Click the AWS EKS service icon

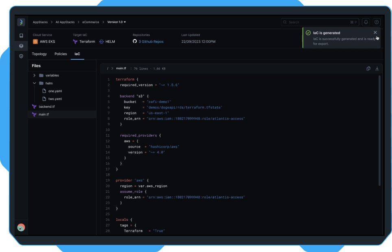point(35,41)
